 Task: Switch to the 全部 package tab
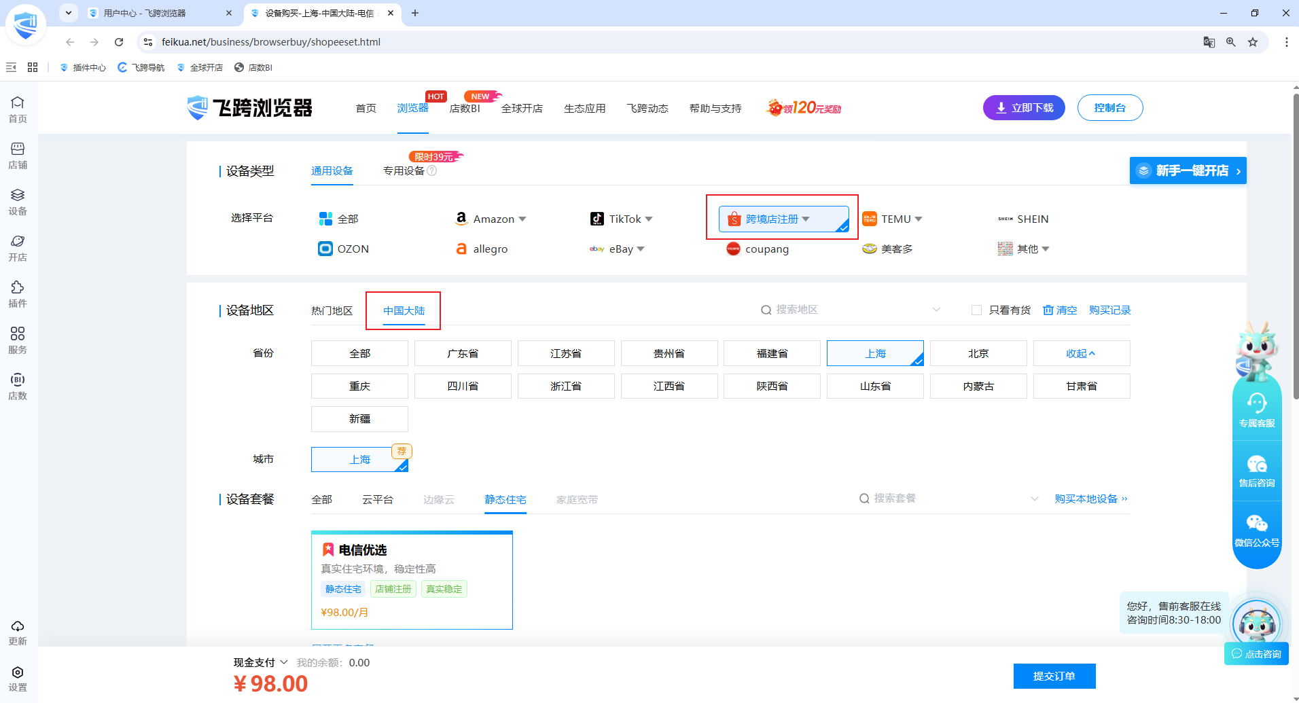pyautogui.click(x=322, y=499)
